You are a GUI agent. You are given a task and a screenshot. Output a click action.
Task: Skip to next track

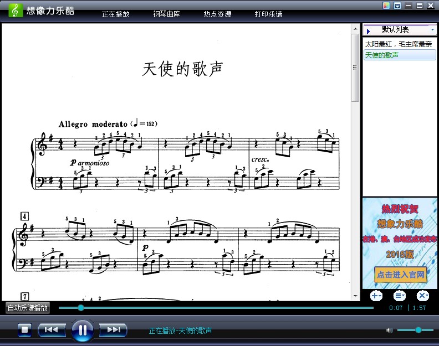114,330
